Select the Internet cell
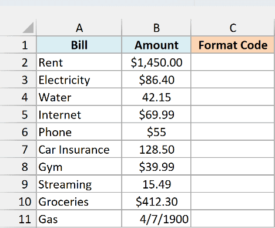Screen dimensions: 275x228 coord(79,114)
